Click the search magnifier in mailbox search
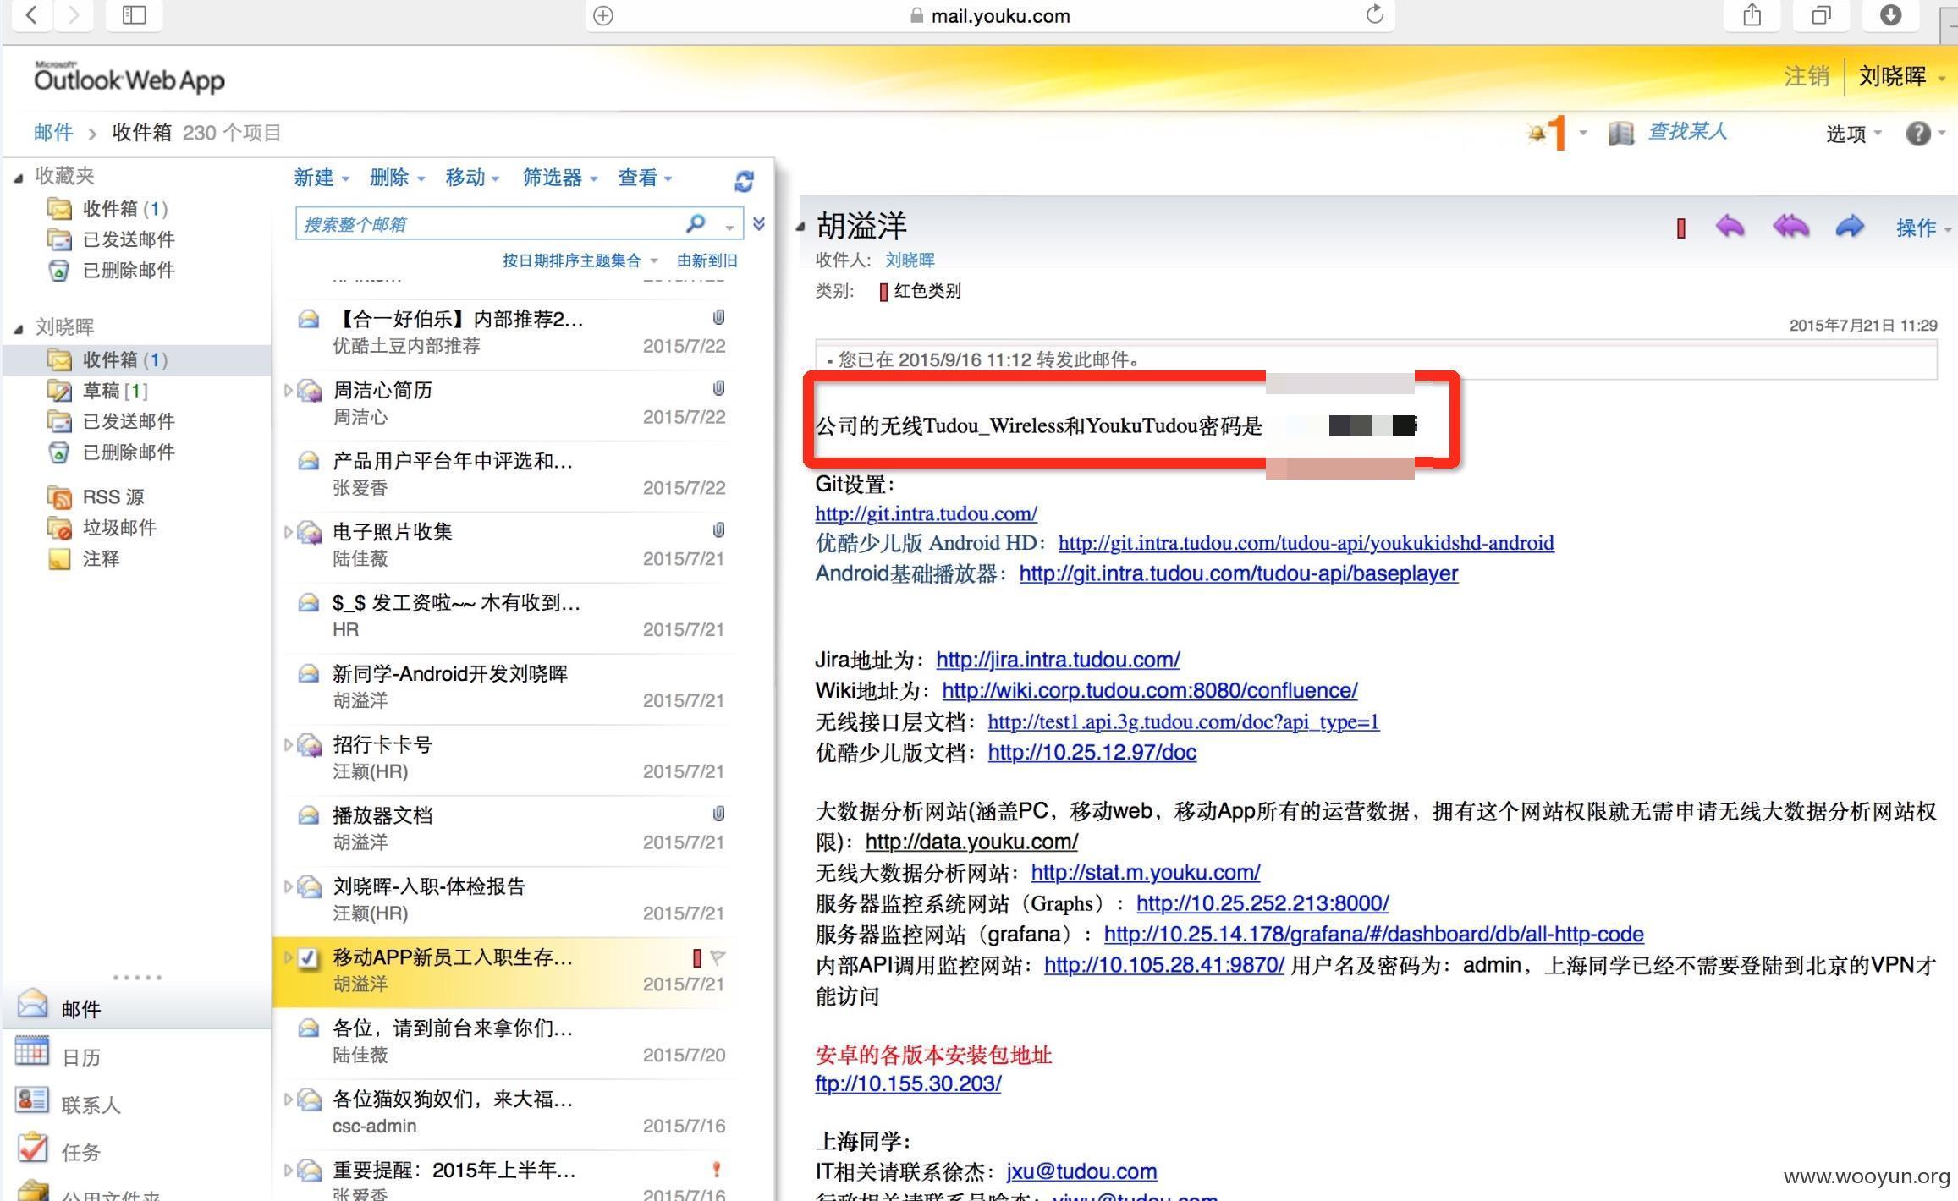The width and height of the screenshot is (1958, 1201). point(696,223)
